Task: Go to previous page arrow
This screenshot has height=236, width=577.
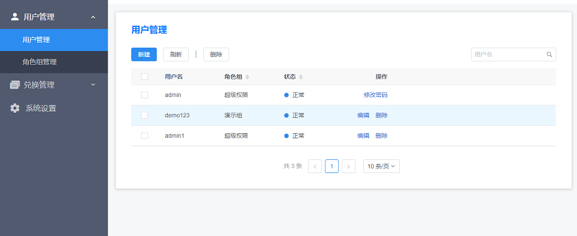Action: point(315,166)
